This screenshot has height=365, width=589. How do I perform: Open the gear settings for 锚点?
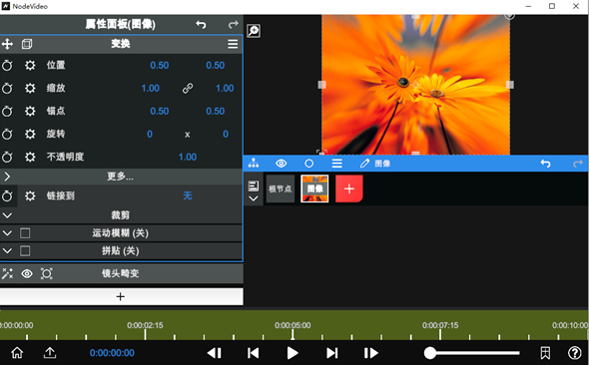30,111
